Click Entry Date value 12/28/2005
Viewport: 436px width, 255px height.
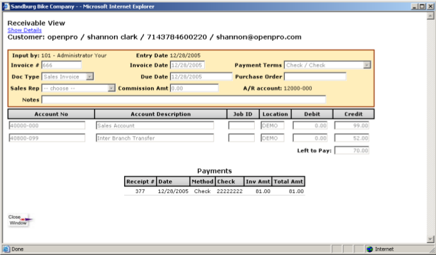pyautogui.click(x=185, y=55)
